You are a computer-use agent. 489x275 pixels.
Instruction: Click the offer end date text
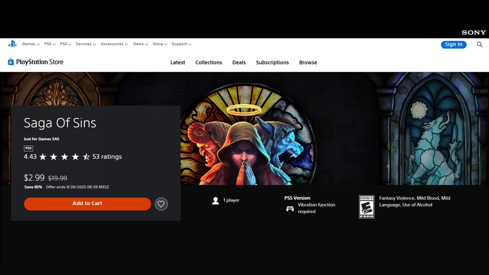tap(77, 187)
